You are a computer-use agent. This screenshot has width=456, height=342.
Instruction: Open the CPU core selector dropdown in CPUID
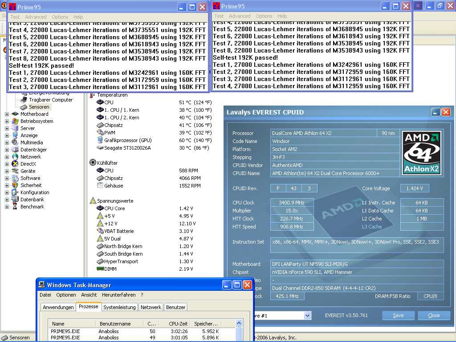tap(307, 316)
